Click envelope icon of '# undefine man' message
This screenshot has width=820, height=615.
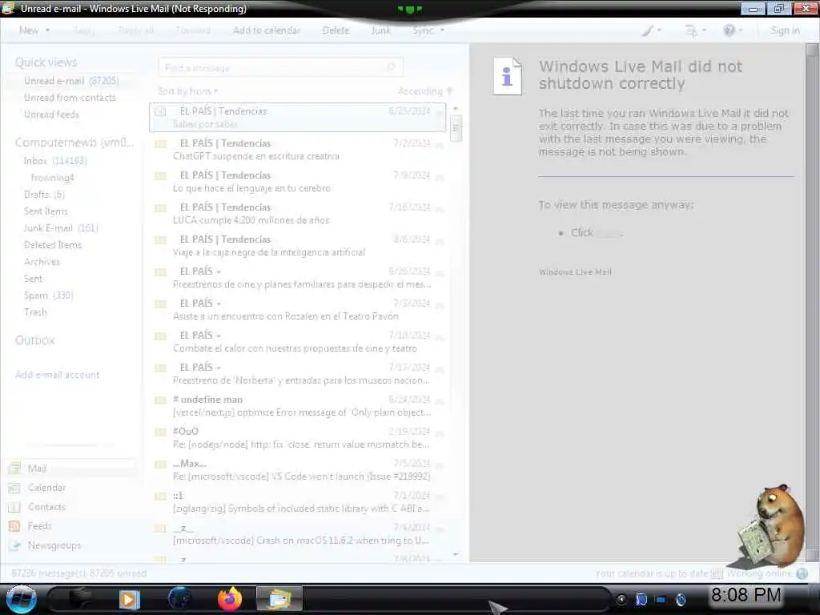click(x=160, y=400)
